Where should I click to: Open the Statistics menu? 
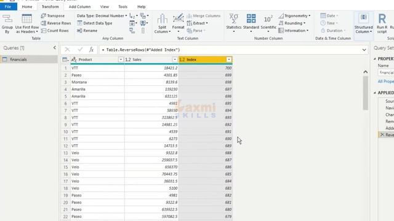234,23
